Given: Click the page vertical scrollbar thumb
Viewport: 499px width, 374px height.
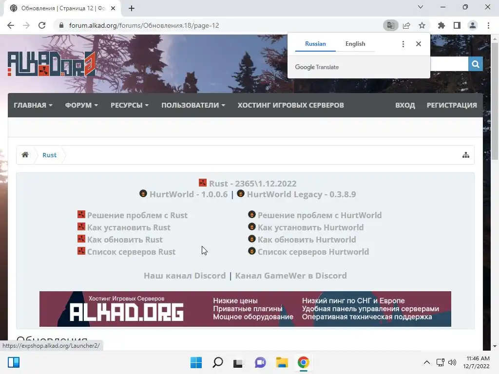Looking at the screenshot, I should coord(495,101).
